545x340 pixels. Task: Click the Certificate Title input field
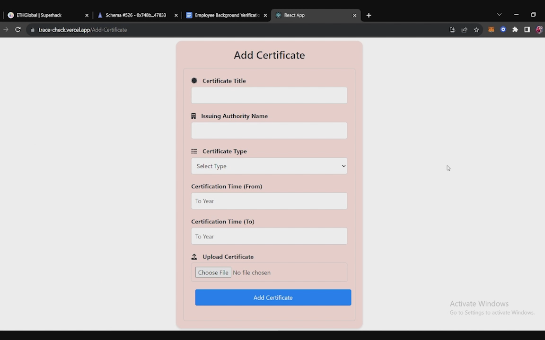pyautogui.click(x=269, y=95)
